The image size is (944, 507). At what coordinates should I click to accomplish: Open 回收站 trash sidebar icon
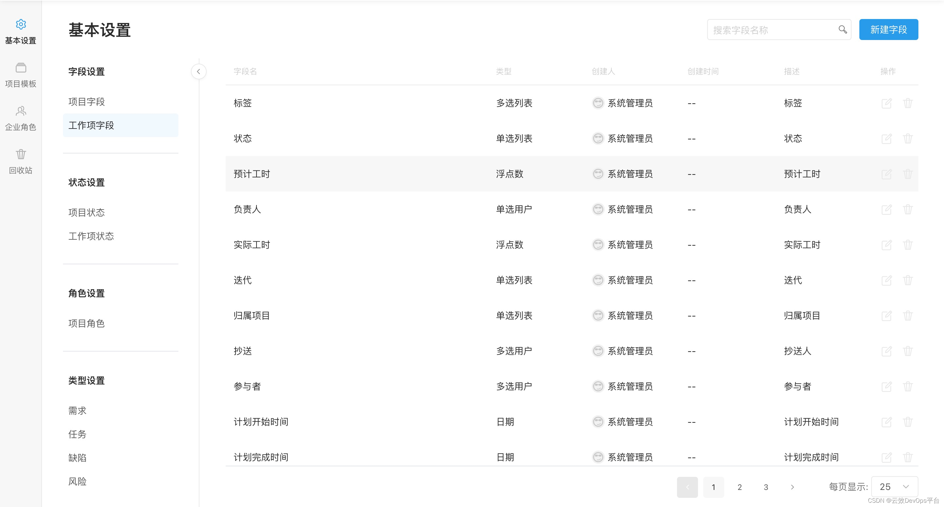click(21, 154)
